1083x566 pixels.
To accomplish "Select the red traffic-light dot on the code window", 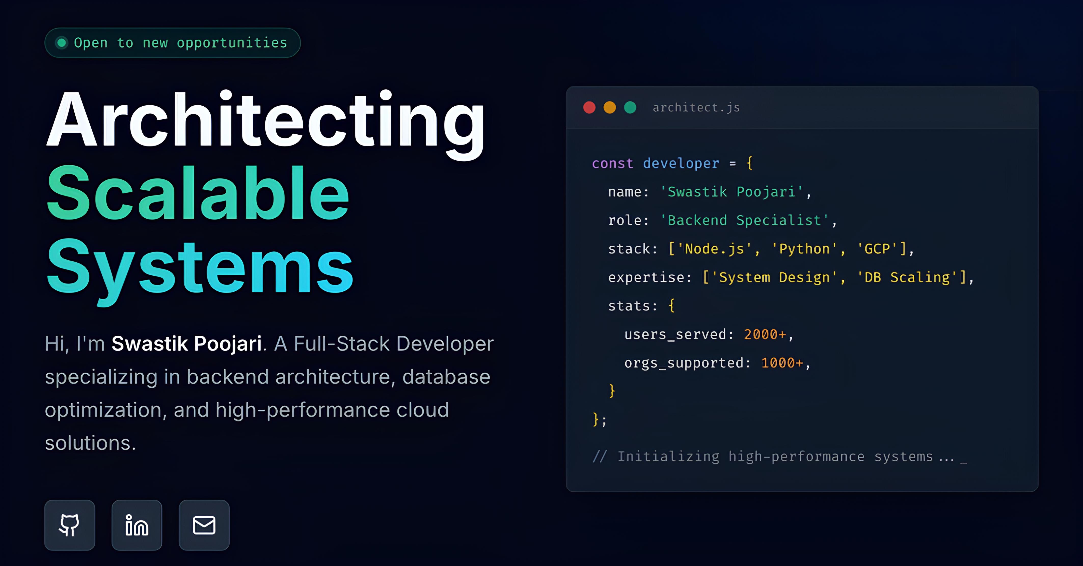I will coord(589,108).
